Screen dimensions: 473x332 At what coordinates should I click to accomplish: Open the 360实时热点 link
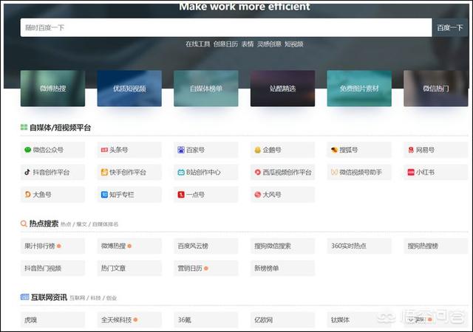(x=359, y=246)
